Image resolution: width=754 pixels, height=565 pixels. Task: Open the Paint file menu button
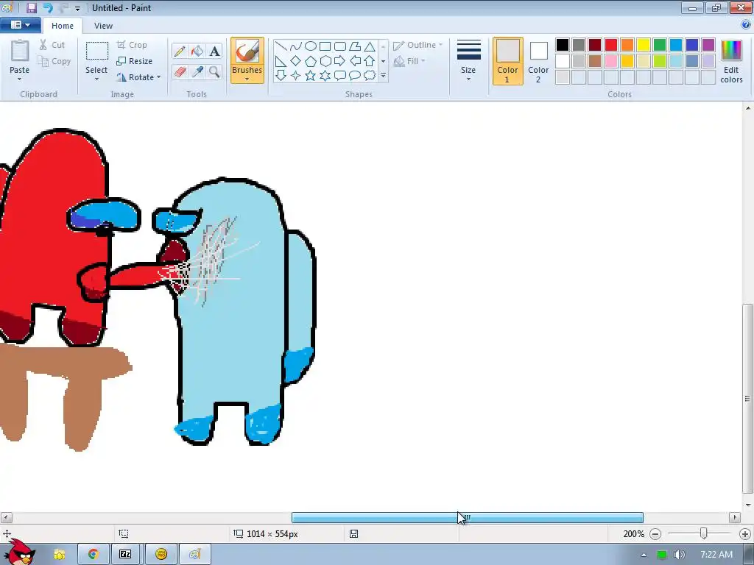click(x=20, y=25)
